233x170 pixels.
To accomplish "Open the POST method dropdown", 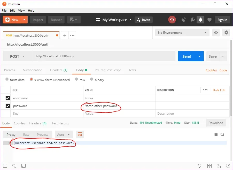I will [x=18, y=56].
